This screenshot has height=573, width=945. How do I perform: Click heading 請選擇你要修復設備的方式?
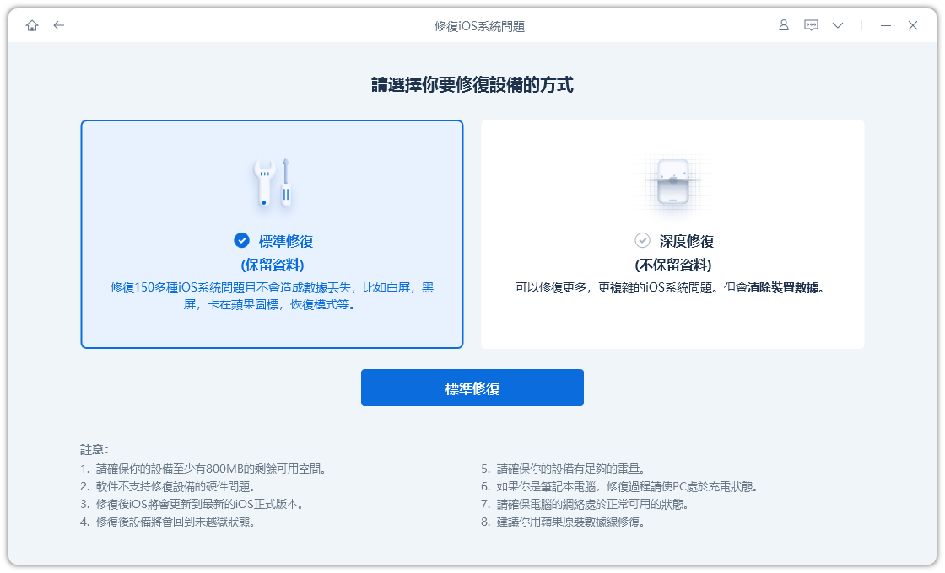(472, 85)
